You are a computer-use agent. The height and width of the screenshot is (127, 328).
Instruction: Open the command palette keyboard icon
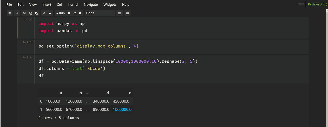(120, 13)
